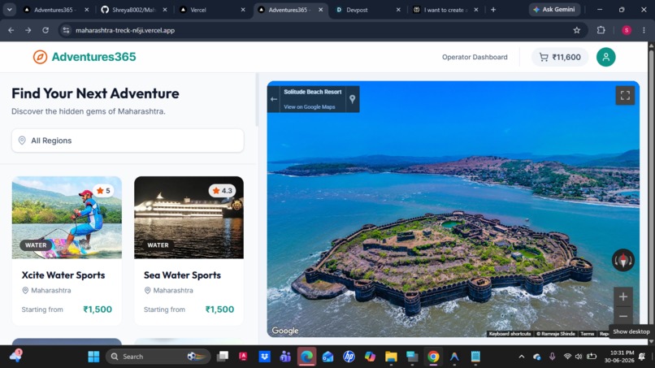This screenshot has width=655, height=368.
Task: Open the map Terms link
Action: 587,334
